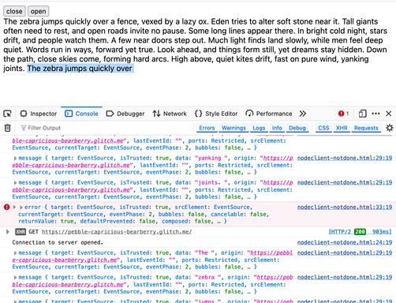Click the red error icon in console row
The height and width of the screenshot is (303, 396).
tap(6, 208)
